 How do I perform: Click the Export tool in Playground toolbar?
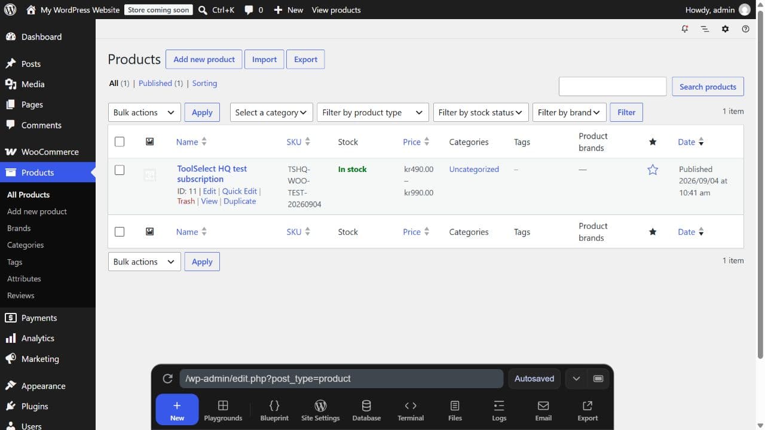click(587, 410)
